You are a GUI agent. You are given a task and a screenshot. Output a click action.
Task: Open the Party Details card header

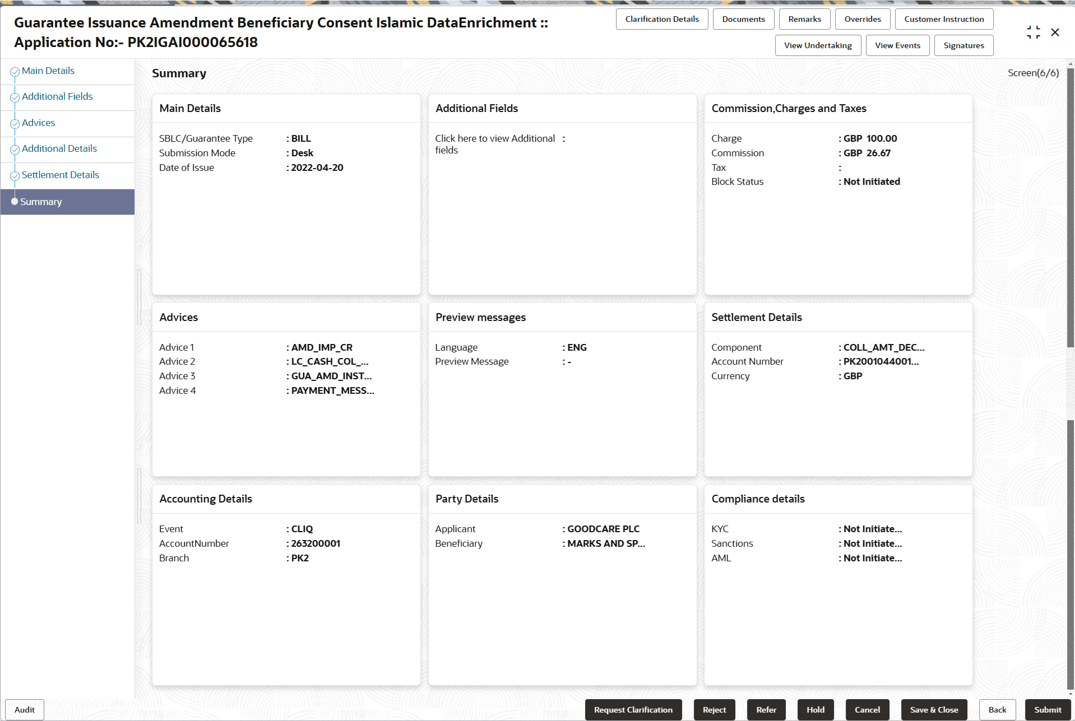point(563,499)
